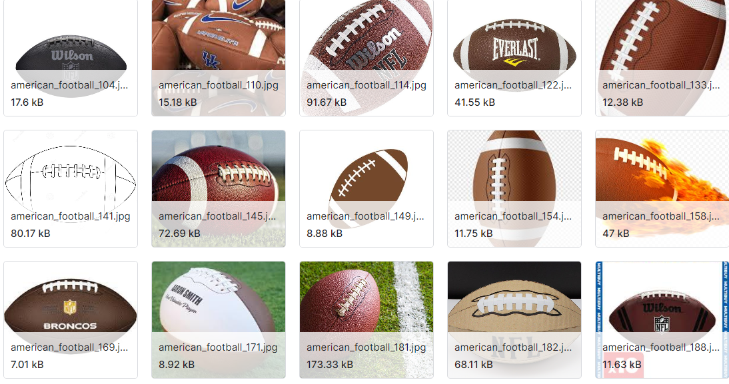Image resolution: width=729 pixels, height=384 pixels.
Task: Select the Everlast football american_football_122 thumbnail
Action: coord(514,58)
